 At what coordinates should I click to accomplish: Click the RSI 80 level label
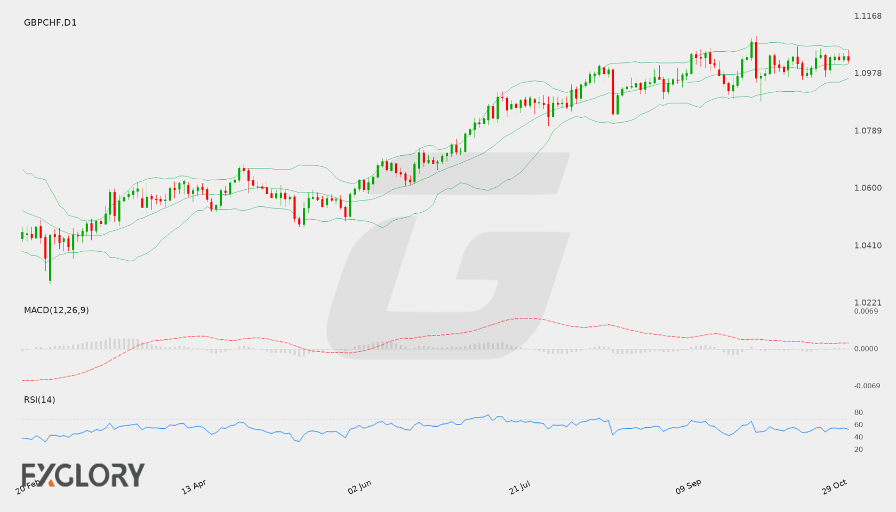point(859,412)
